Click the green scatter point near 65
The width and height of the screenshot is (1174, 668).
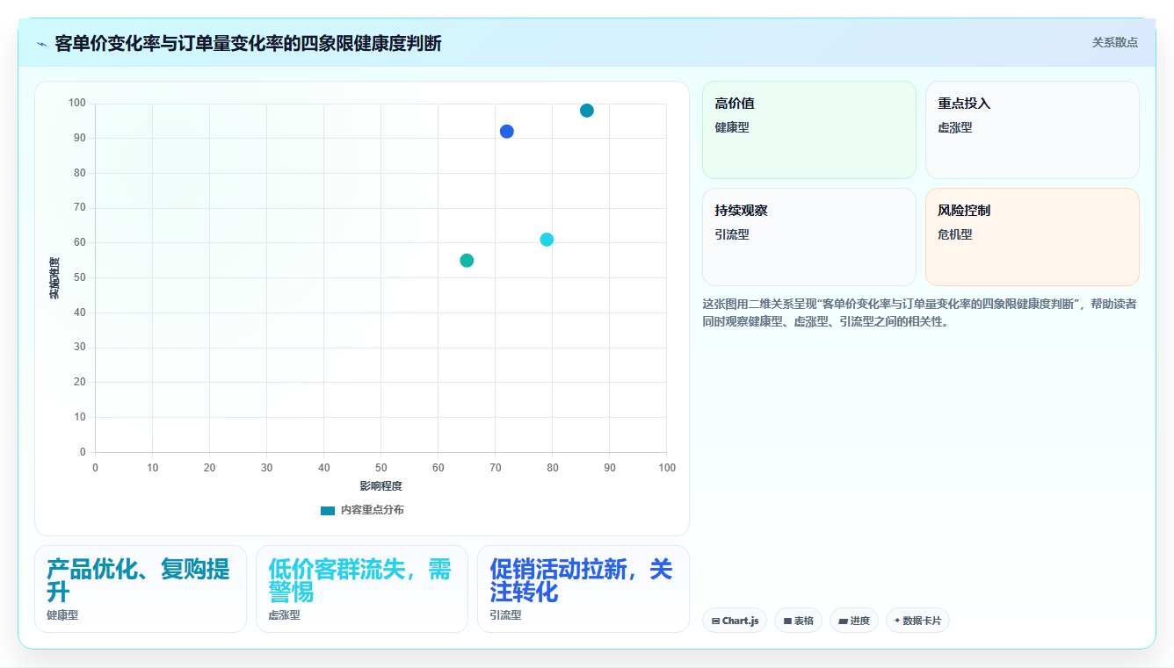click(467, 261)
